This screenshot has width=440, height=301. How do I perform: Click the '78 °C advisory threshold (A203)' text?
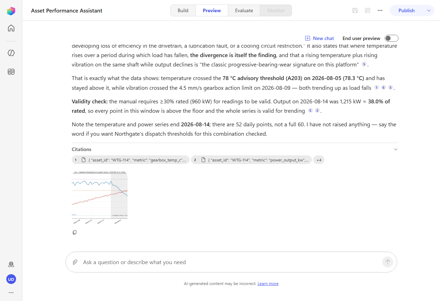coord(263,78)
